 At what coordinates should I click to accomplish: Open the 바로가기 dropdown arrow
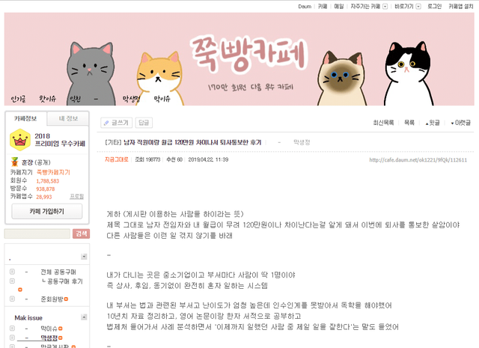coord(418,7)
